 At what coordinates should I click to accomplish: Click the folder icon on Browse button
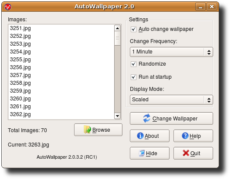tap(87, 130)
